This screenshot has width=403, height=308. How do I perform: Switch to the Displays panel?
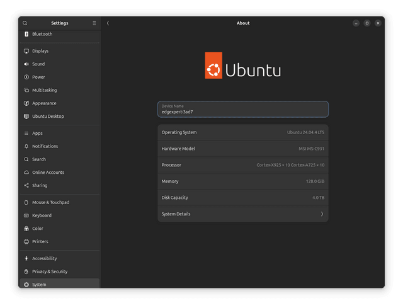[60, 51]
